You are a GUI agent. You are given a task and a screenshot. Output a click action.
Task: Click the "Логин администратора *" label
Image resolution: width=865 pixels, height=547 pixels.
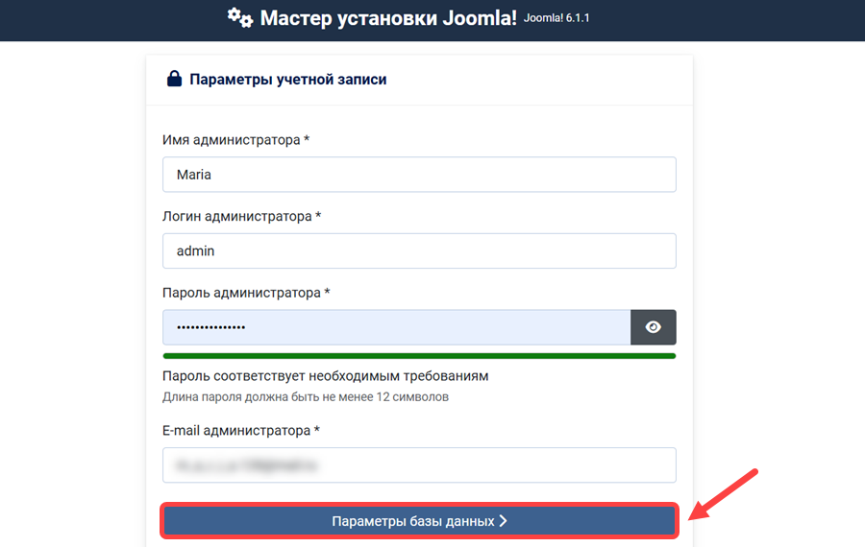(x=241, y=217)
